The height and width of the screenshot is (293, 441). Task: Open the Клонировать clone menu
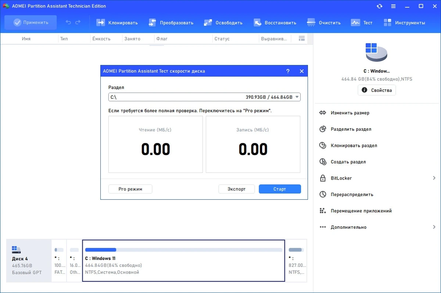click(x=117, y=22)
